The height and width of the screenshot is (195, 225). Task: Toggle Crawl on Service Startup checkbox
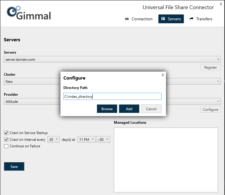[6, 133]
